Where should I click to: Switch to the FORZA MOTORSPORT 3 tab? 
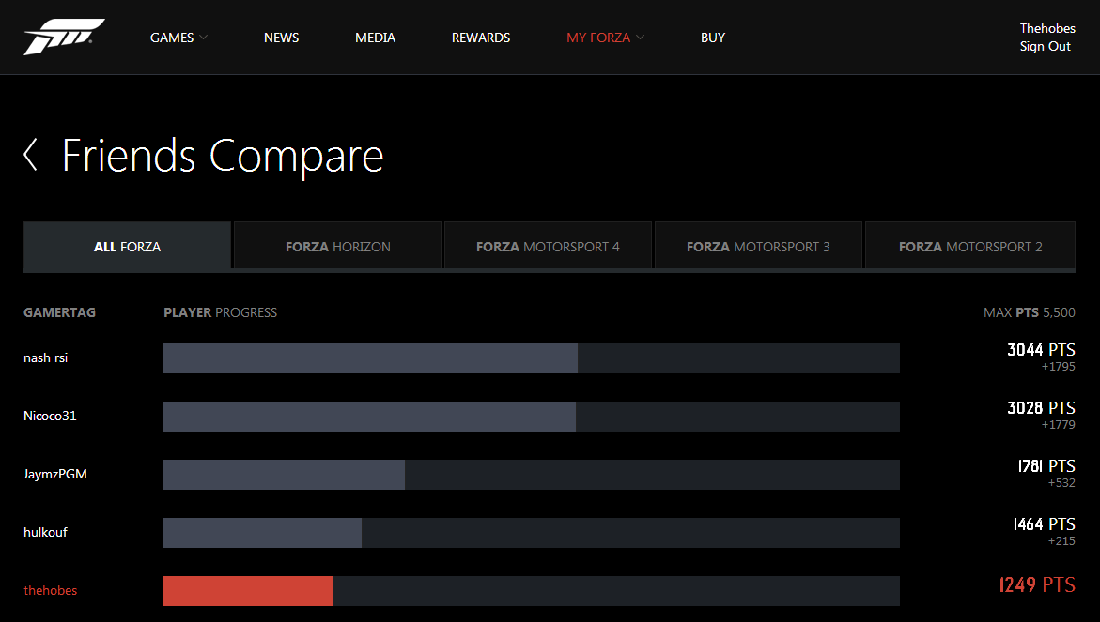tap(758, 245)
